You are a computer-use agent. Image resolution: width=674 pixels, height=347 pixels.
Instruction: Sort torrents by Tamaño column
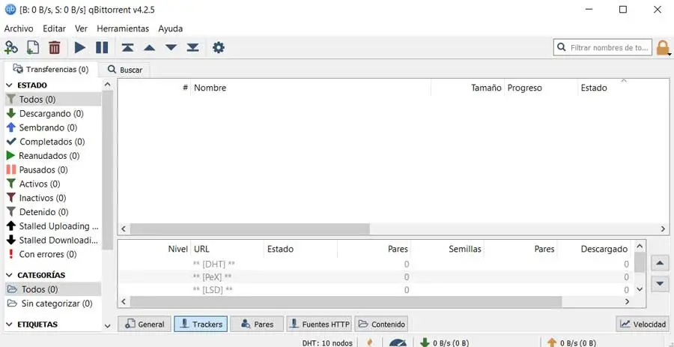467,88
